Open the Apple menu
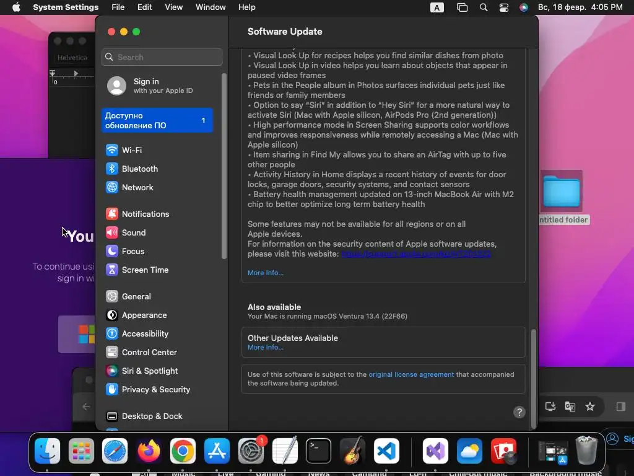The image size is (634, 476). coord(16,7)
